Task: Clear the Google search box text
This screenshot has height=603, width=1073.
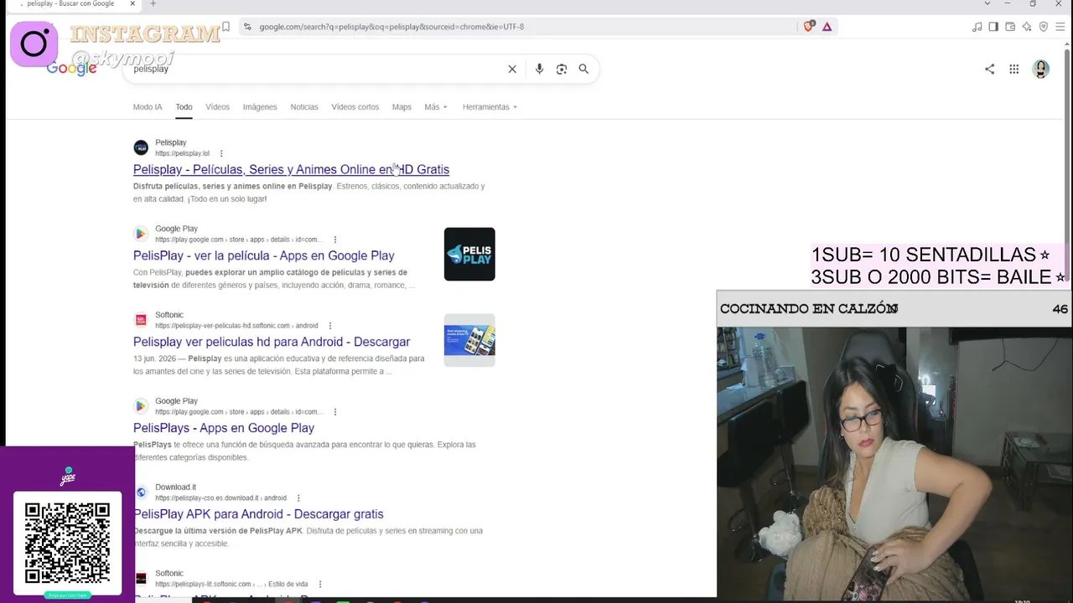Action: [x=512, y=69]
